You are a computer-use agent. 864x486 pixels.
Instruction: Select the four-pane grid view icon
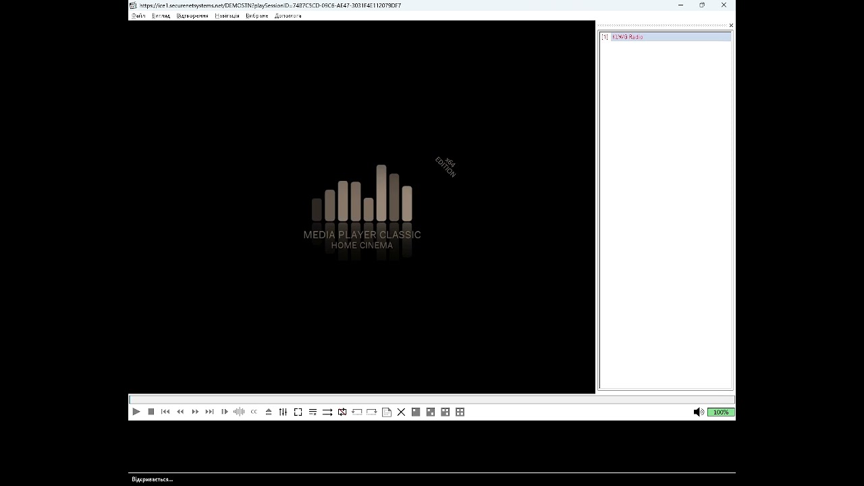pyautogui.click(x=460, y=412)
